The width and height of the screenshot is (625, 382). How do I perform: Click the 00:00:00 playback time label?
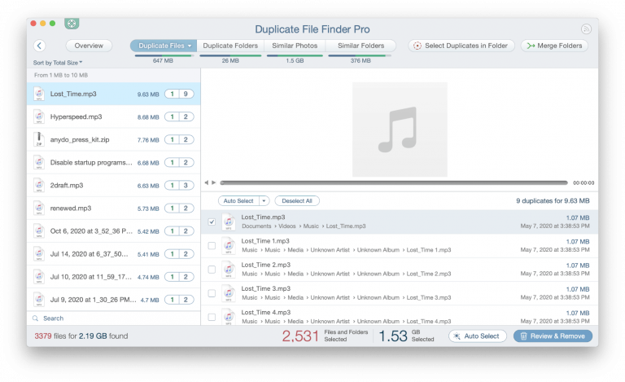coord(583,183)
